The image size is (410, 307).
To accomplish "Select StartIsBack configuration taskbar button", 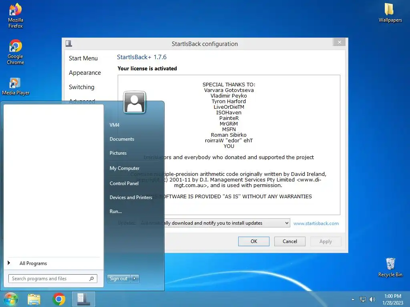I will (x=83, y=299).
